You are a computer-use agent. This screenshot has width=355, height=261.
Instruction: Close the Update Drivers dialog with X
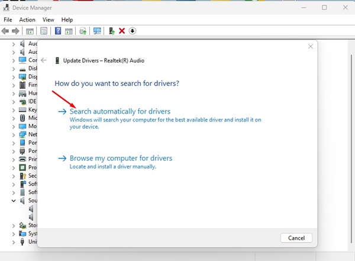pyautogui.click(x=311, y=46)
